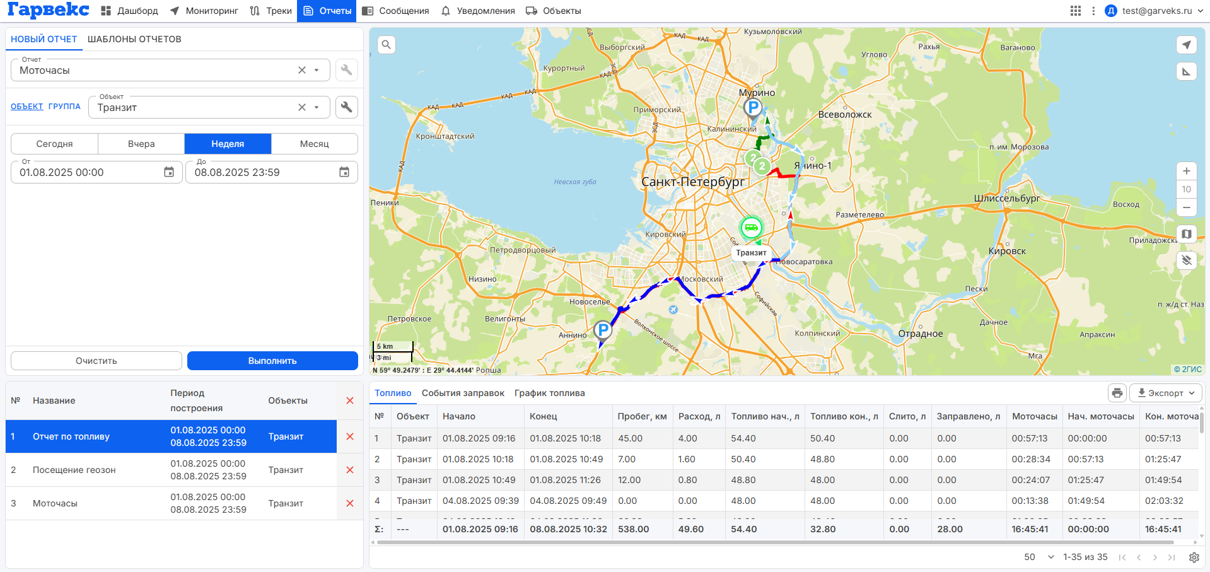The width and height of the screenshot is (1210, 572).
Task: Open the vertical dots menu
Action: point(1093,11)
